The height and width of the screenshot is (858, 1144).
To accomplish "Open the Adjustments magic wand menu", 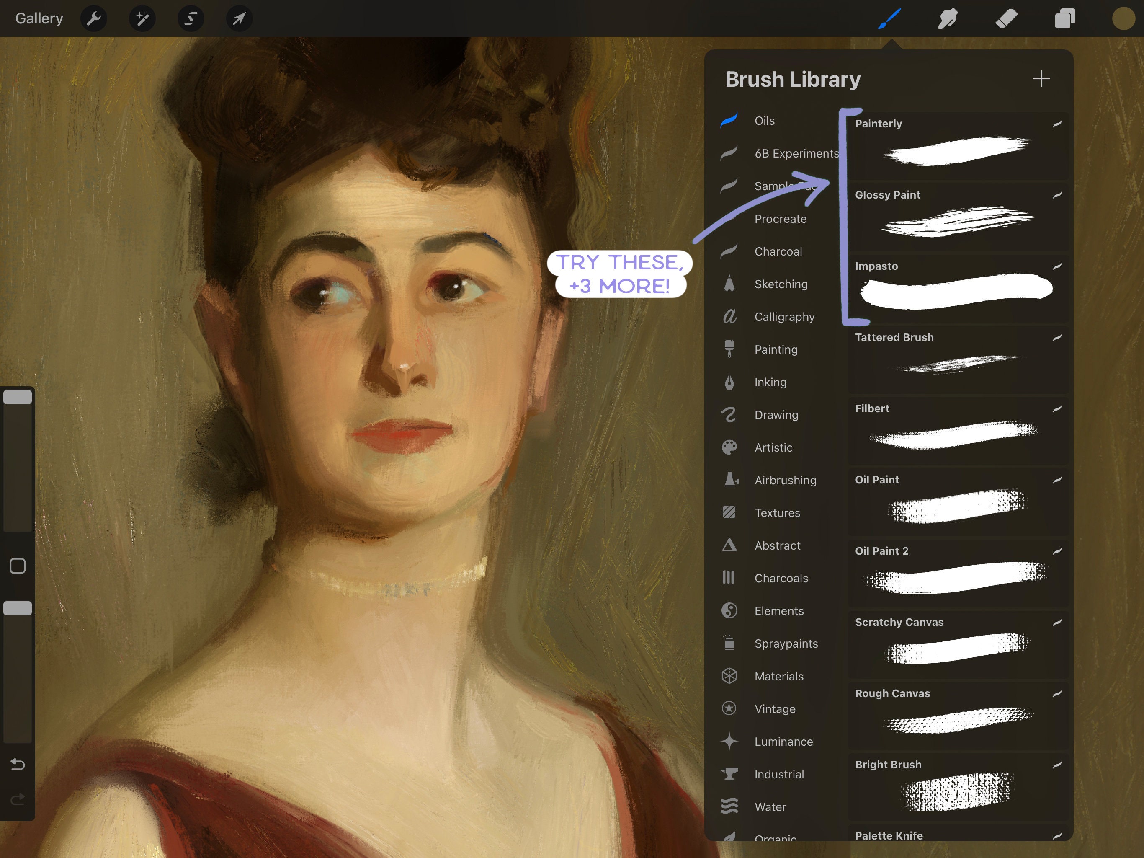I will (142, 18).
